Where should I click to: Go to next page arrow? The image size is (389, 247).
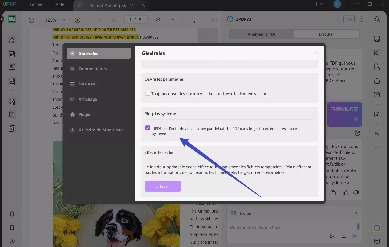158,20
